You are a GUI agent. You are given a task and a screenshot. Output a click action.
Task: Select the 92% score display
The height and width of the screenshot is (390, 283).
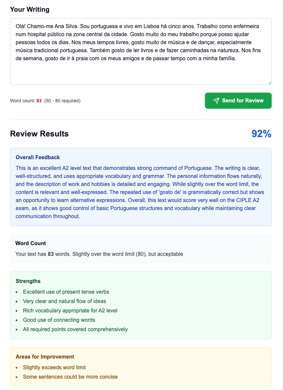[261, 133]
